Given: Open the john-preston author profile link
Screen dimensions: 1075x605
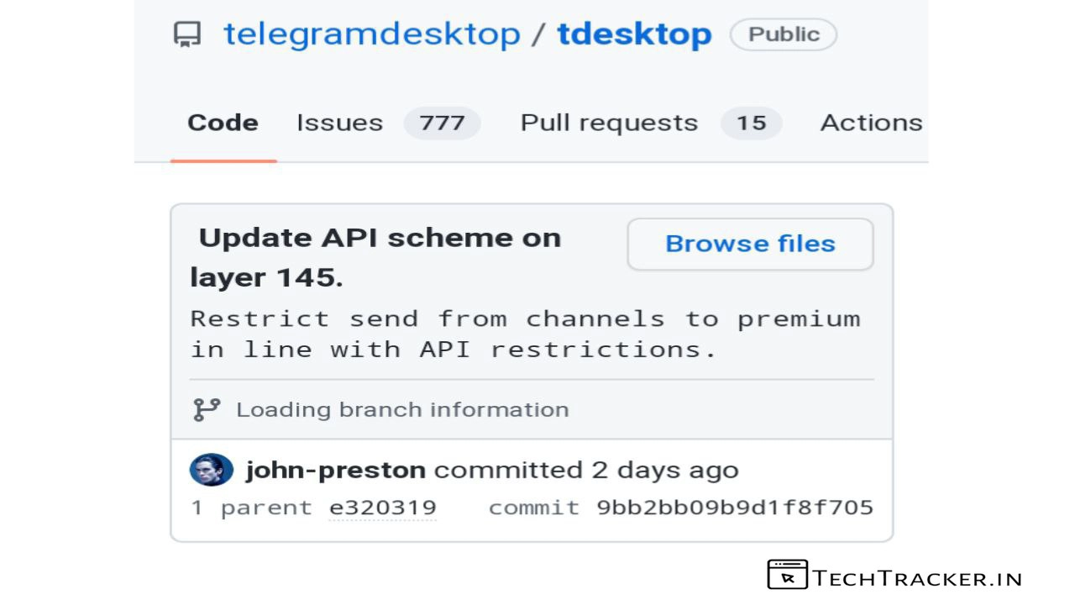Looking at the screenshot, I should pyautogui.click(x=335, y=471).
